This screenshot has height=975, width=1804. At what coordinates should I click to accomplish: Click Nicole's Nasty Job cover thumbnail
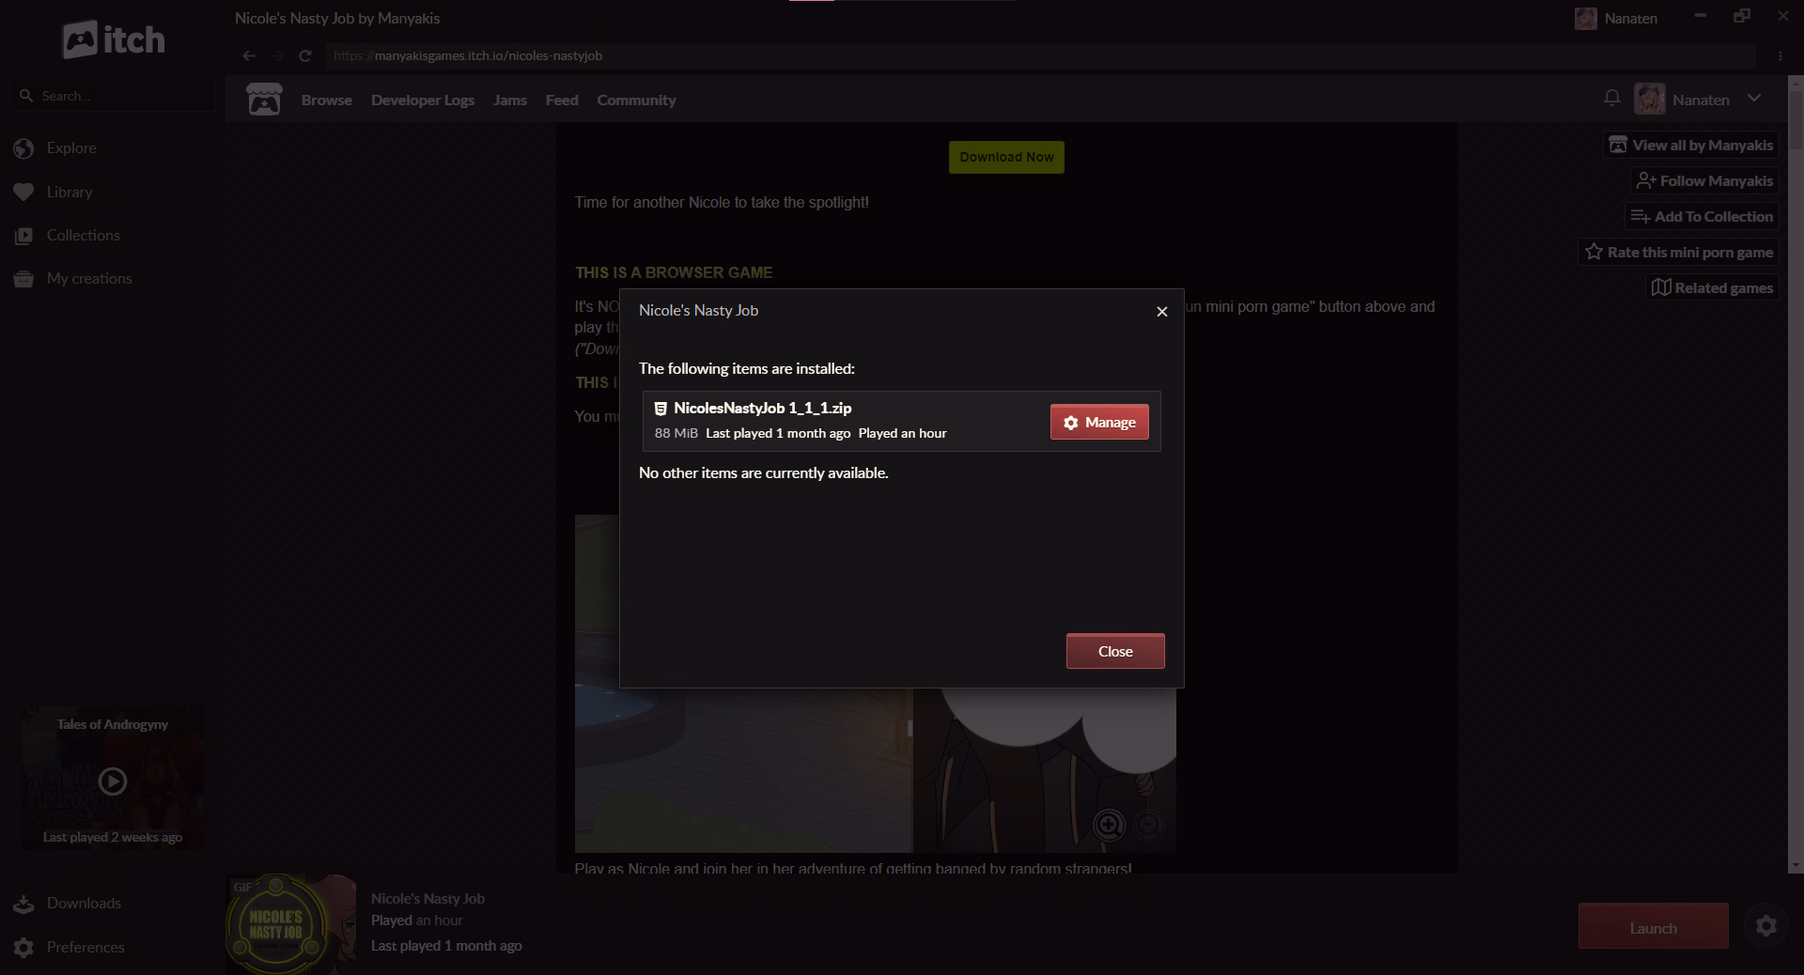point(291,924)
